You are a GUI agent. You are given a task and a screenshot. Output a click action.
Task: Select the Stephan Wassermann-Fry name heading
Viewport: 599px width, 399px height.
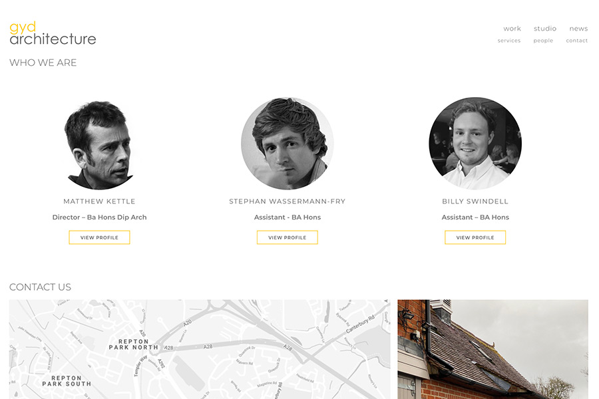point(288,201)
